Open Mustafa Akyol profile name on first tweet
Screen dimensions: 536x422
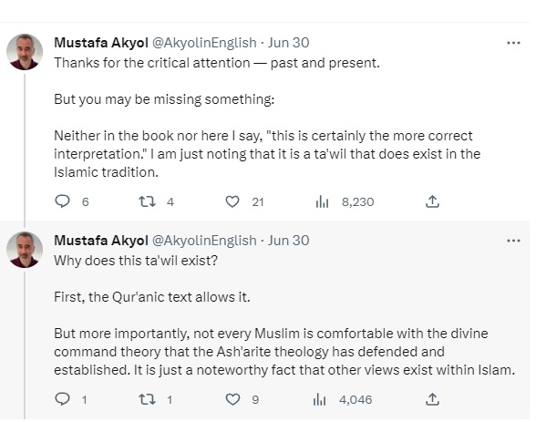click(101, 43)
